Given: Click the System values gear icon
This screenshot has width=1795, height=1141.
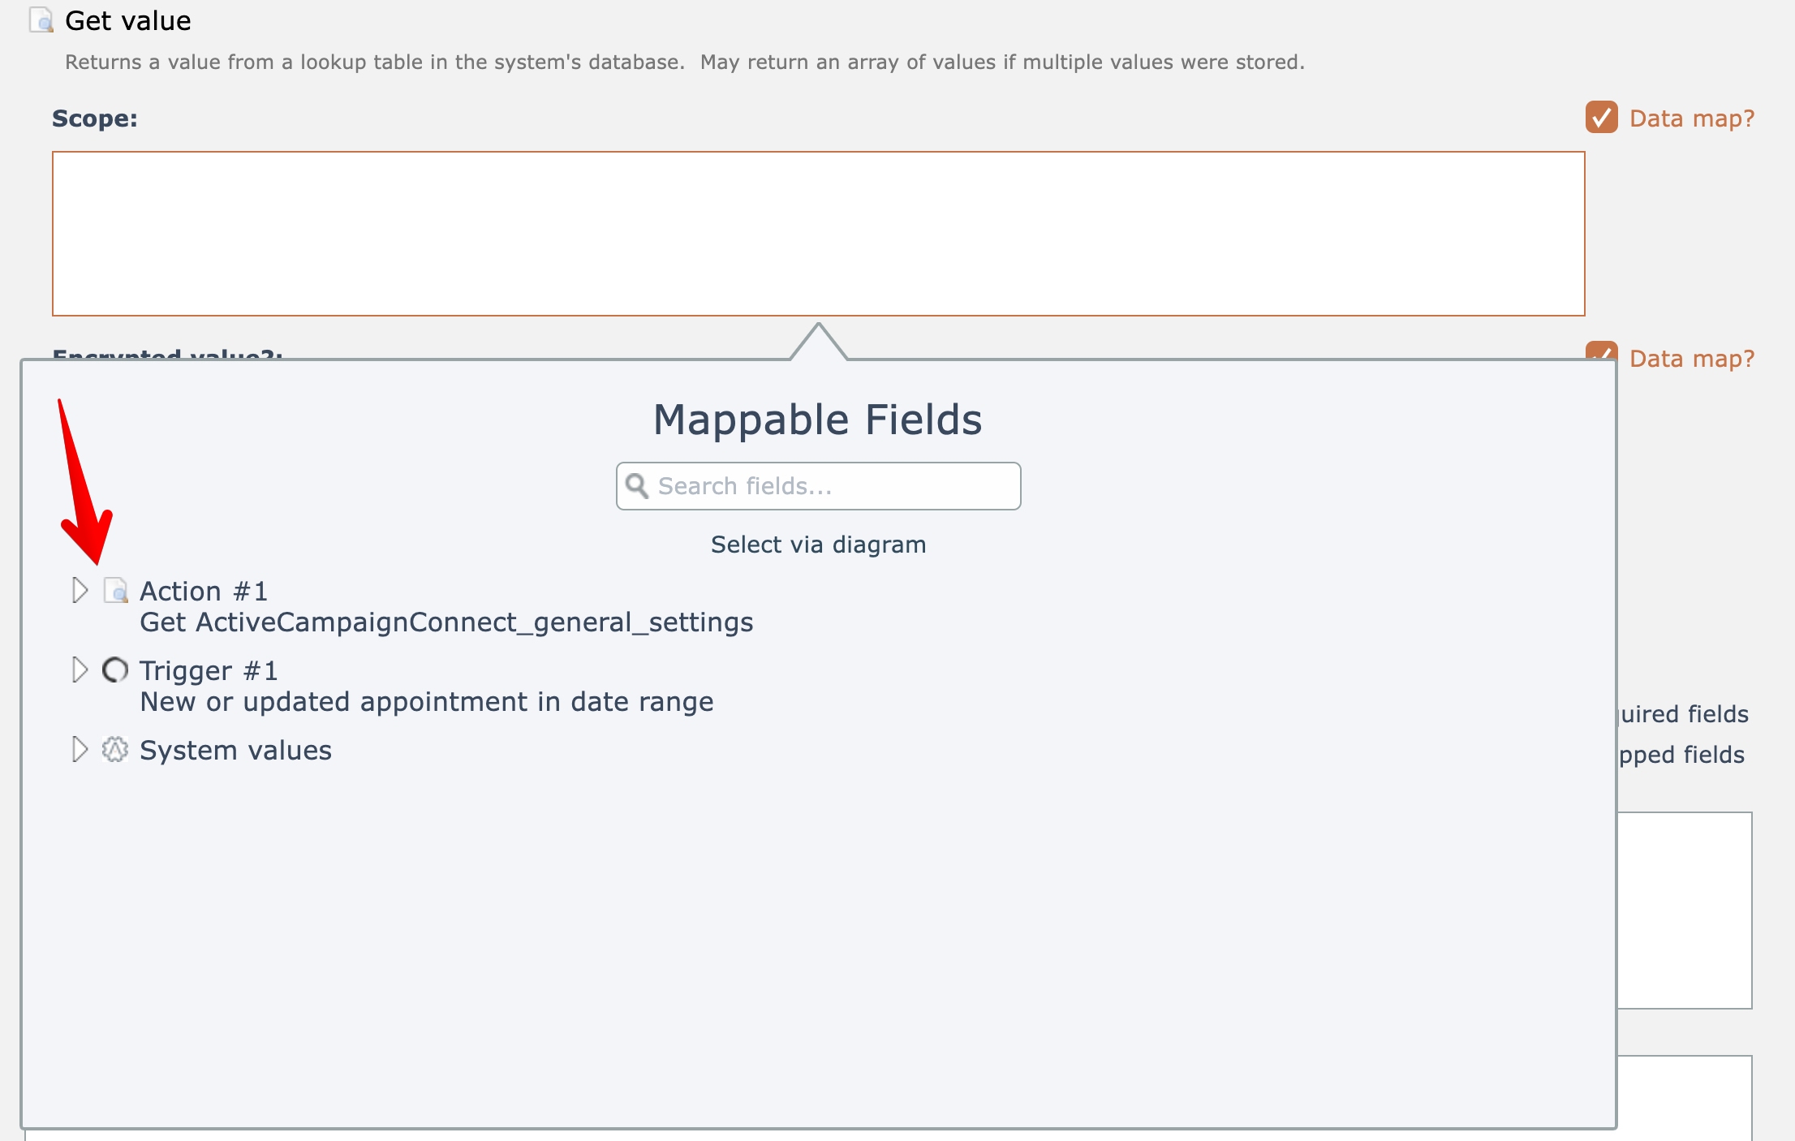Looking at the screenshot, I should tap(115, 750).
